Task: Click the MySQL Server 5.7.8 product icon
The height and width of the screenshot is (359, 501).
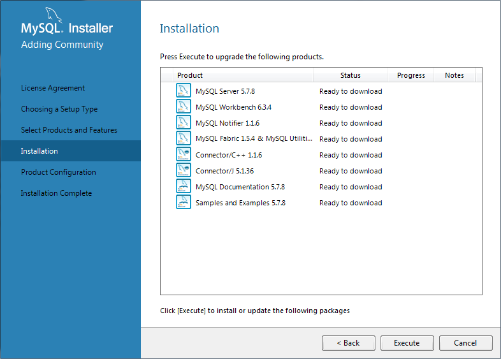Action: pos(184,91)
